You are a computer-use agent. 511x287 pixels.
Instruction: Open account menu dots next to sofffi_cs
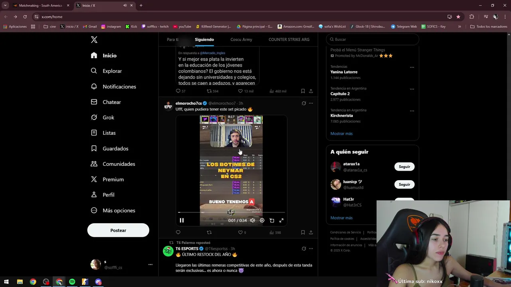[151, 264]
